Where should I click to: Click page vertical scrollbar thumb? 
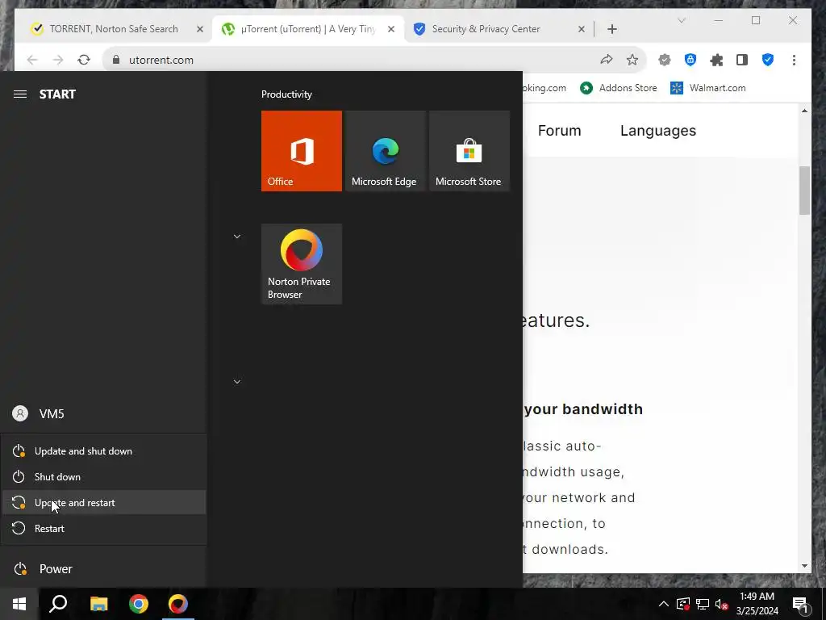click(804, 191)
